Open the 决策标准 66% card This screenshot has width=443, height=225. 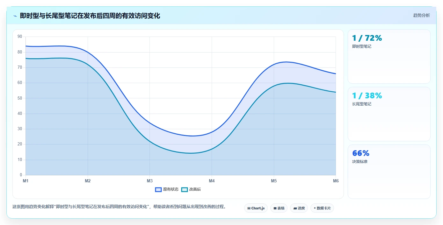tap(389, 172)
